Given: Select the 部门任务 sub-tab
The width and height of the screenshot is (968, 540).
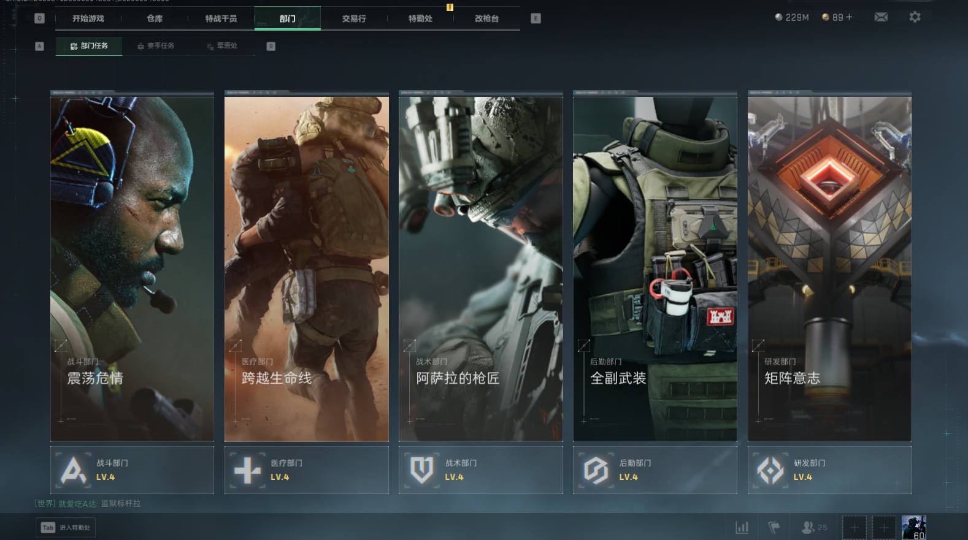Looking at the screenshot, I should tap(89, 46).
